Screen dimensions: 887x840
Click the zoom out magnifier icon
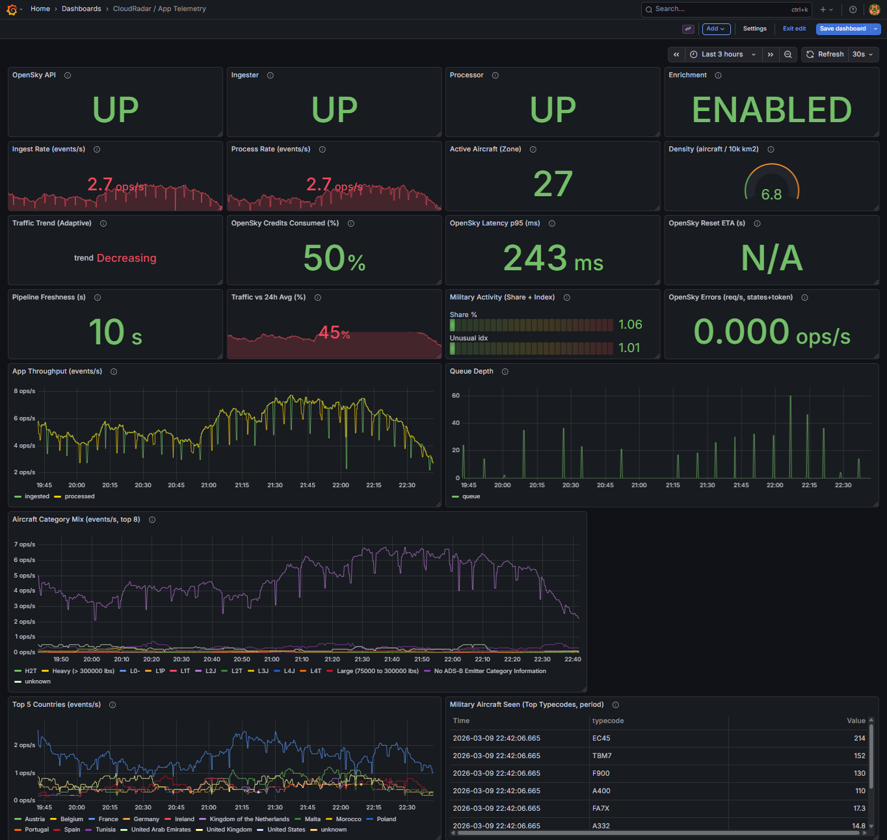(788, 55)
